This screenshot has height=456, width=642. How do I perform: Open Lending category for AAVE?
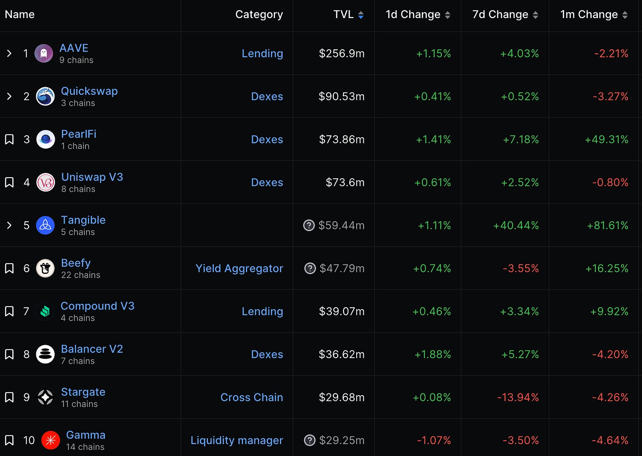coord(262,53)
